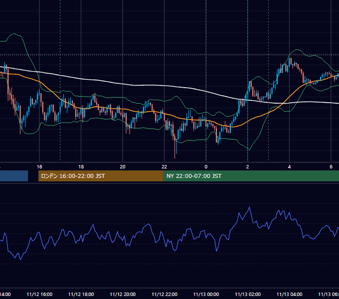The width and height of the screenshot is (339, 299).
Task: Click the "11/13 02:00" date label
Action: 248,294
